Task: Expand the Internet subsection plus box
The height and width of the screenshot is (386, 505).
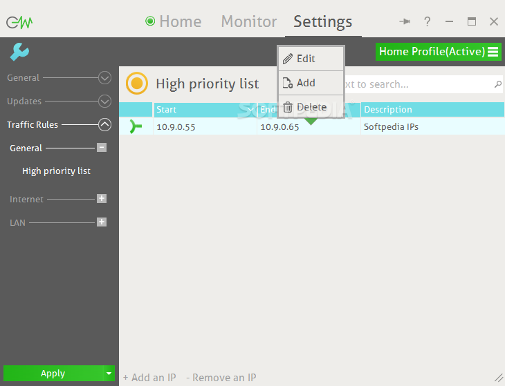Action: pos(102,199)
